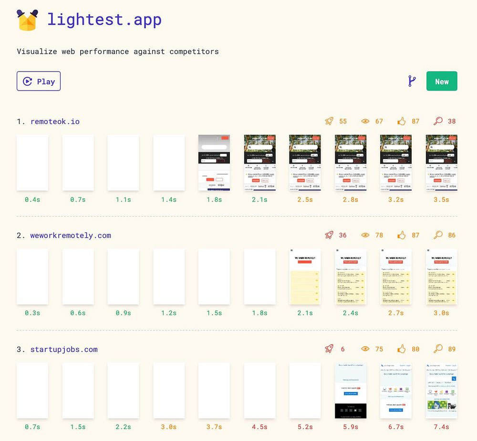The height and width of the screenshot is (441, 477).
Task: Click the 1.1s timestamp under remoteok.io
Action: click(x=123, y=200)
